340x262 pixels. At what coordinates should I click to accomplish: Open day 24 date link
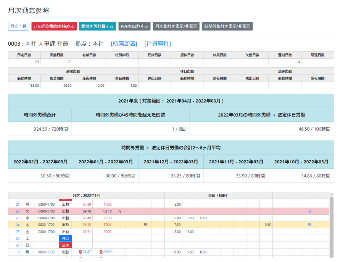point(18,225)
